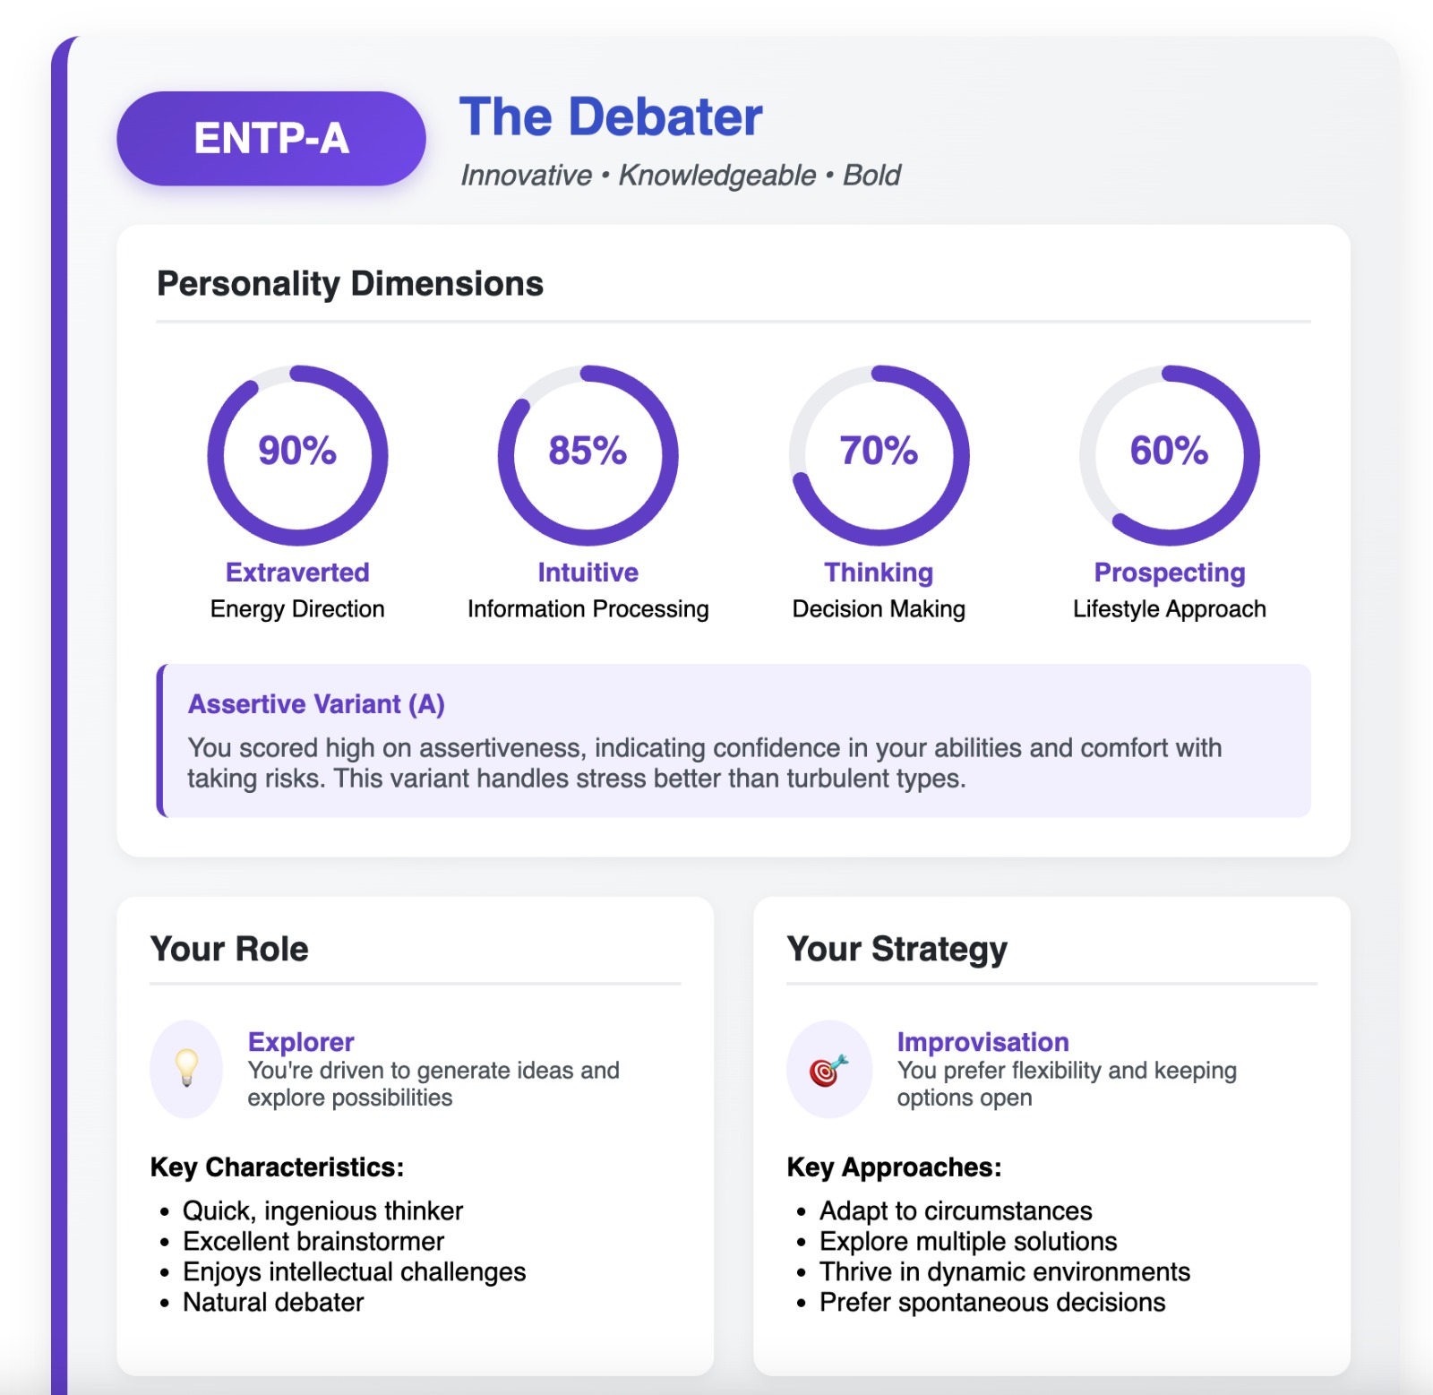Click the Personality Dimensions section heading
This screenshot has width=1433, height=1395.
coord(350,284)
